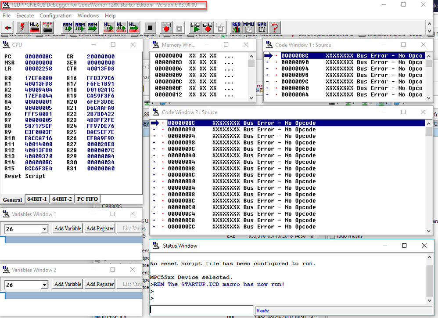
Task: Click the black square stop icon
Action: coord(150,28)
